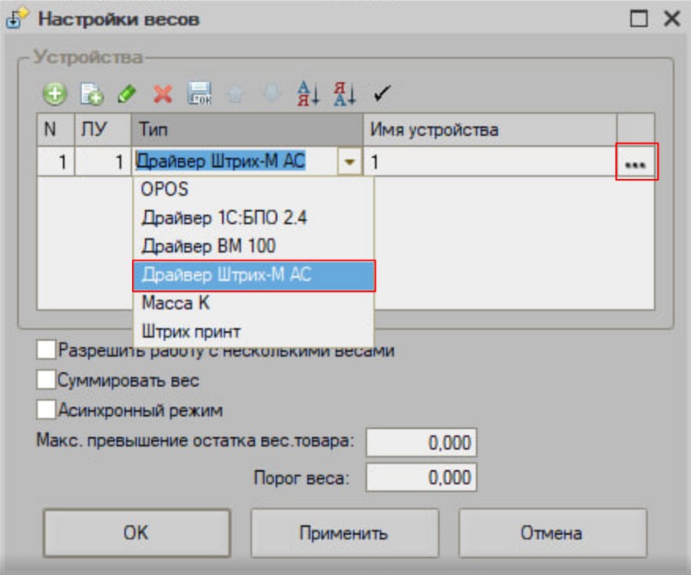This screenshot has width=691, height=575.
Task: Choose Драйвер 1С:БПО 2.4 from the list
Action: coord(253,218)
